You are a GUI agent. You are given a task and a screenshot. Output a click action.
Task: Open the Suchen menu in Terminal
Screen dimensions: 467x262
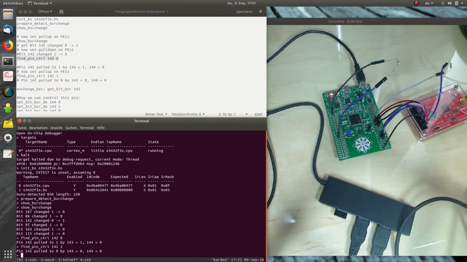click(71, 128)
